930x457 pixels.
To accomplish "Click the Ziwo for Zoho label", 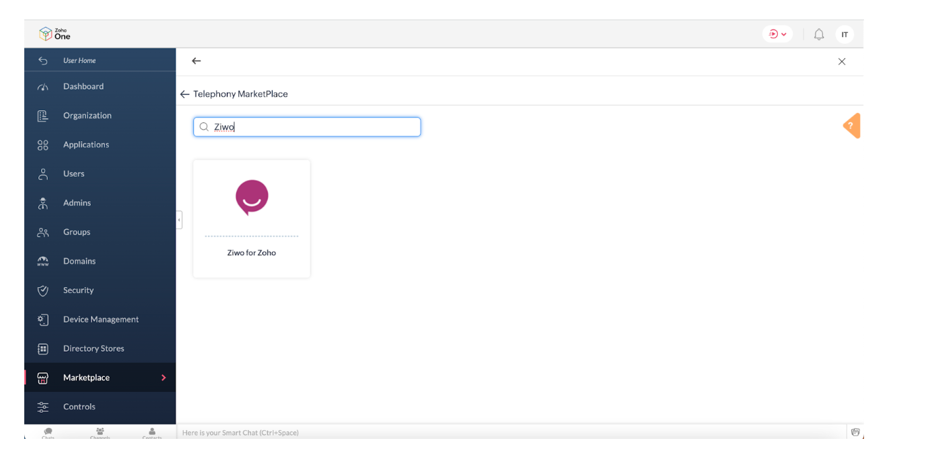I will pyautogui.click(x=252, y=253).
